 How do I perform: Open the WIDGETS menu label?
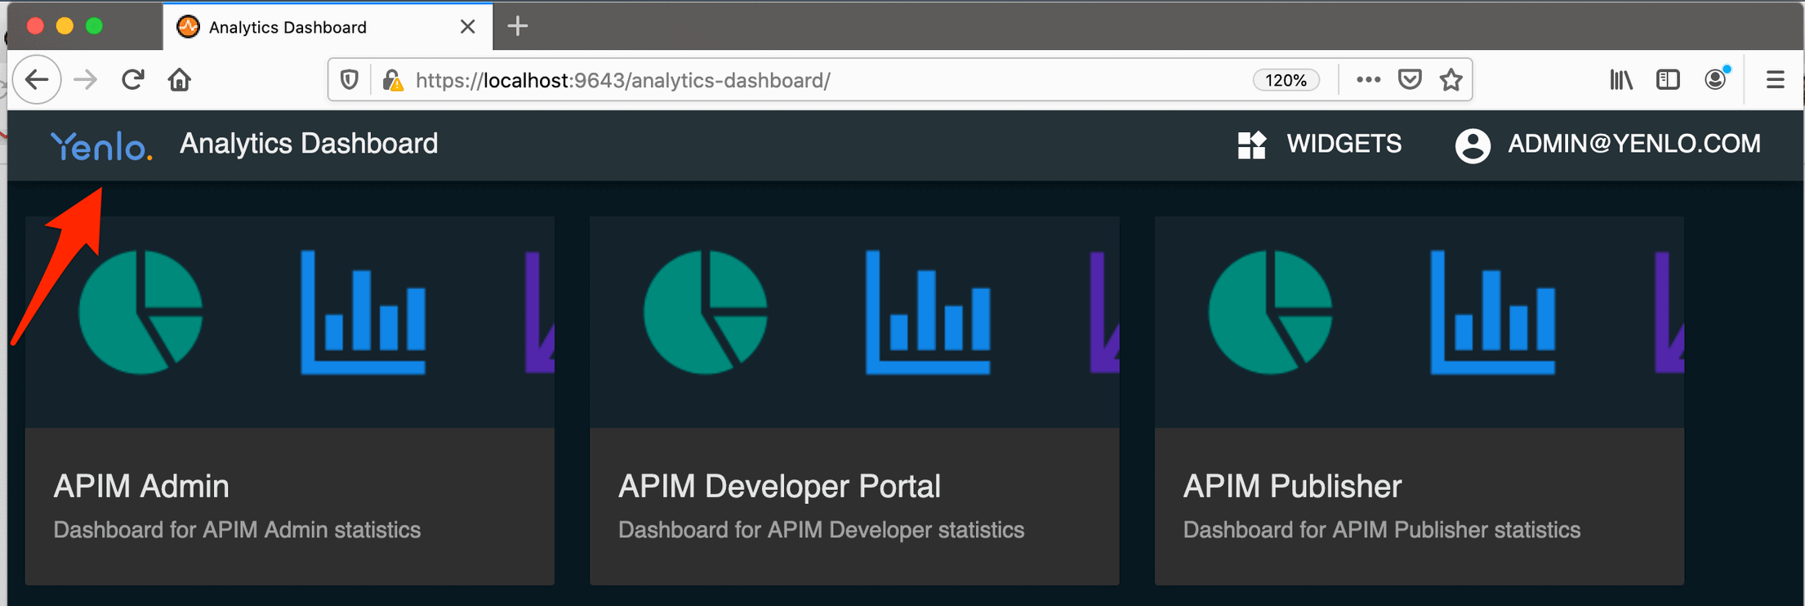1344,144
